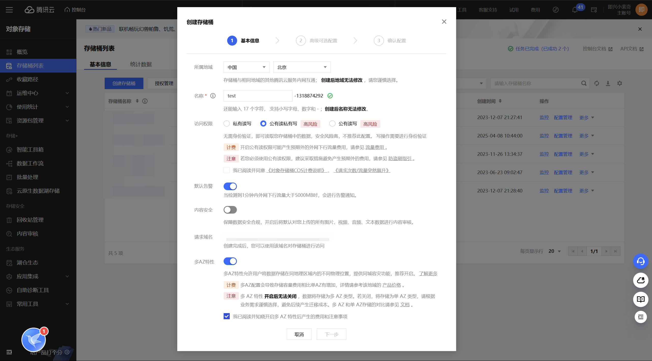Click the refresh bucket list icon
652x361 pixels.
597,83
